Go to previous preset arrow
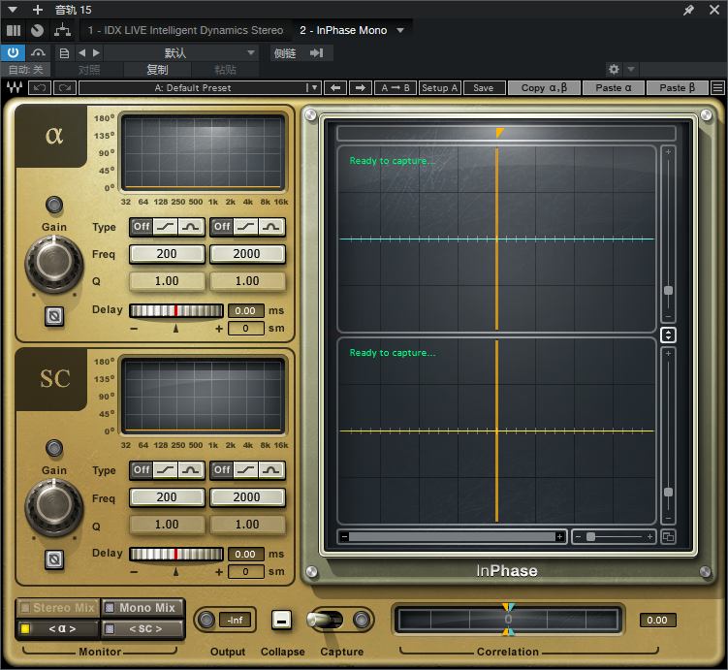 point(82,53)
